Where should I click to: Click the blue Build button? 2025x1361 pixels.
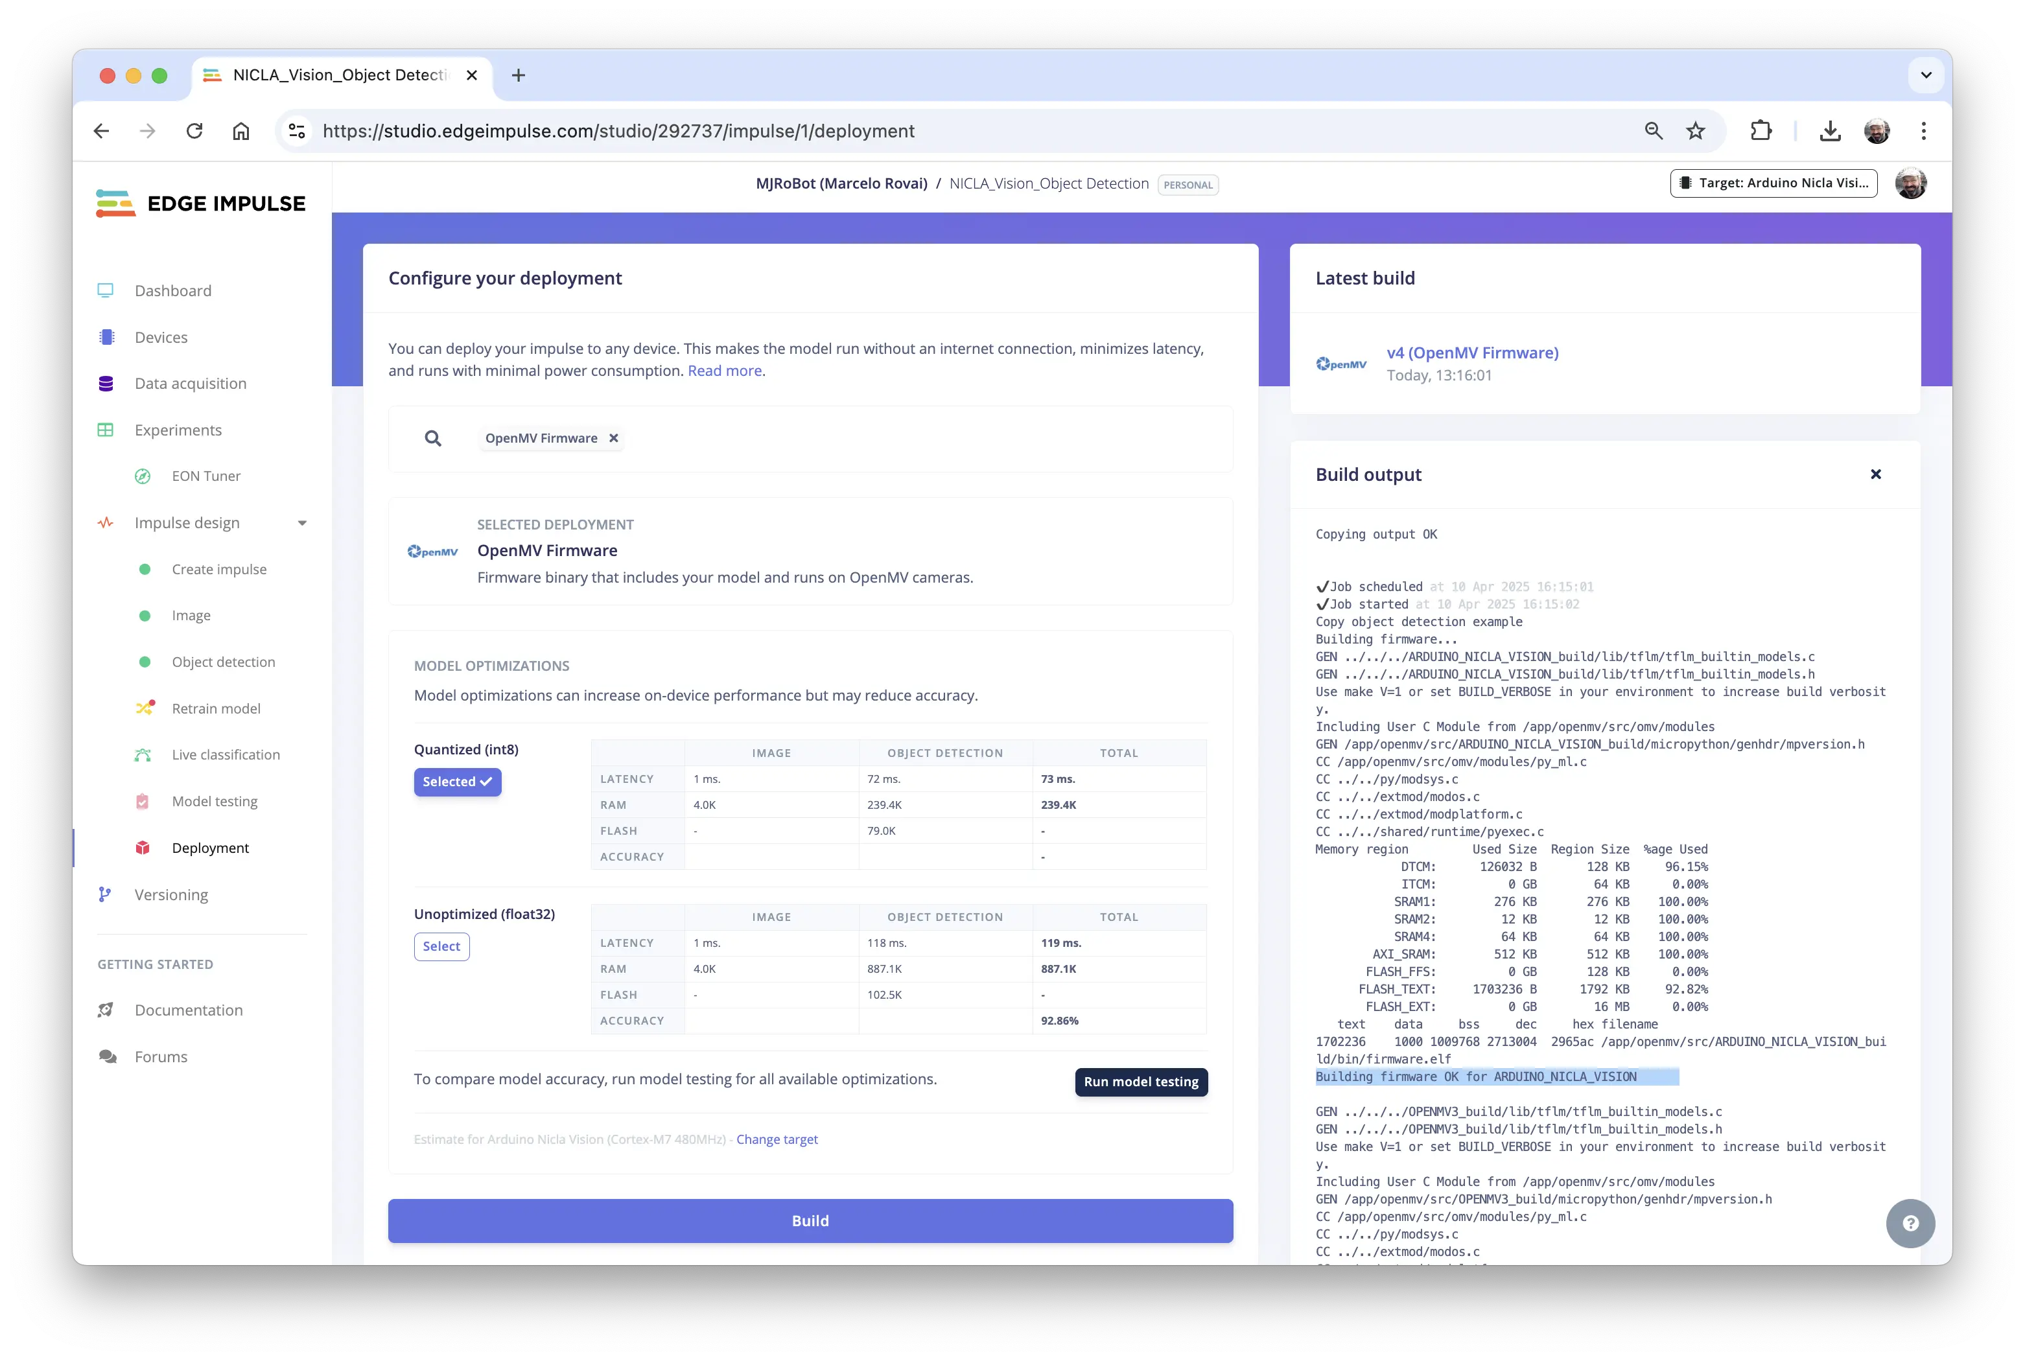pyautogui.click(x=810, y=1220)
